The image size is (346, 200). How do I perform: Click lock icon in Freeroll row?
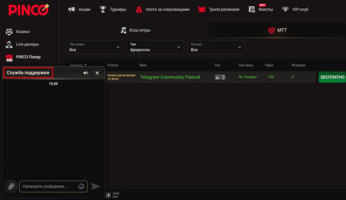point(217,77)
